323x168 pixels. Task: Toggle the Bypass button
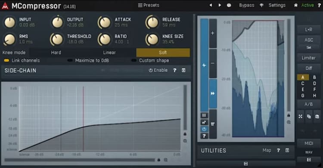click(x=247, y=5)
